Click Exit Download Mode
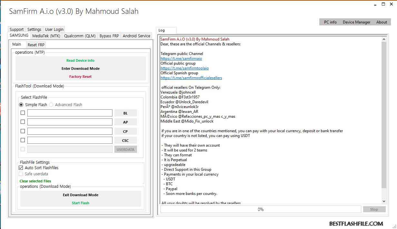Viewport: 397px width, 229px height. [81, 195]
